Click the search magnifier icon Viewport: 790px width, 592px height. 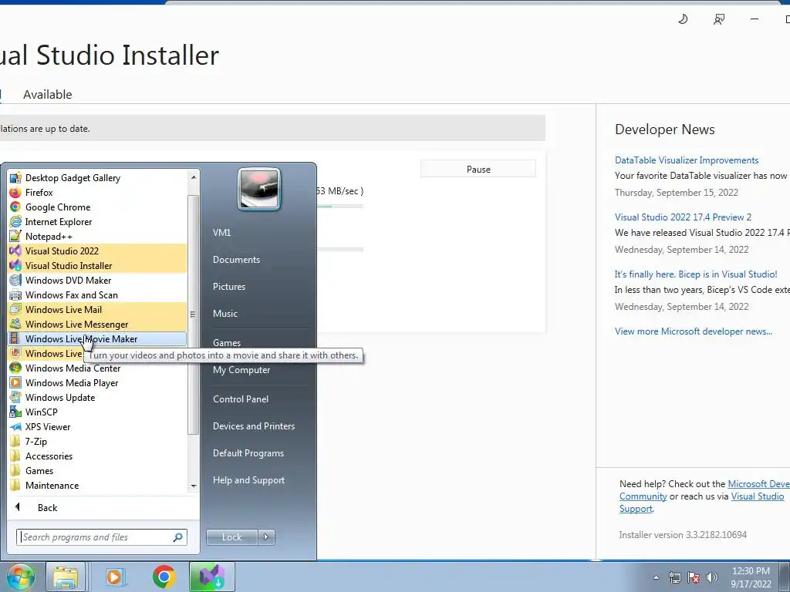[x=178, y=537]
